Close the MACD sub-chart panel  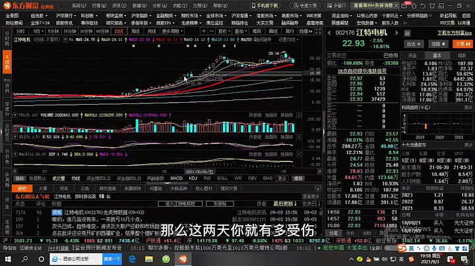coord(299,154)
